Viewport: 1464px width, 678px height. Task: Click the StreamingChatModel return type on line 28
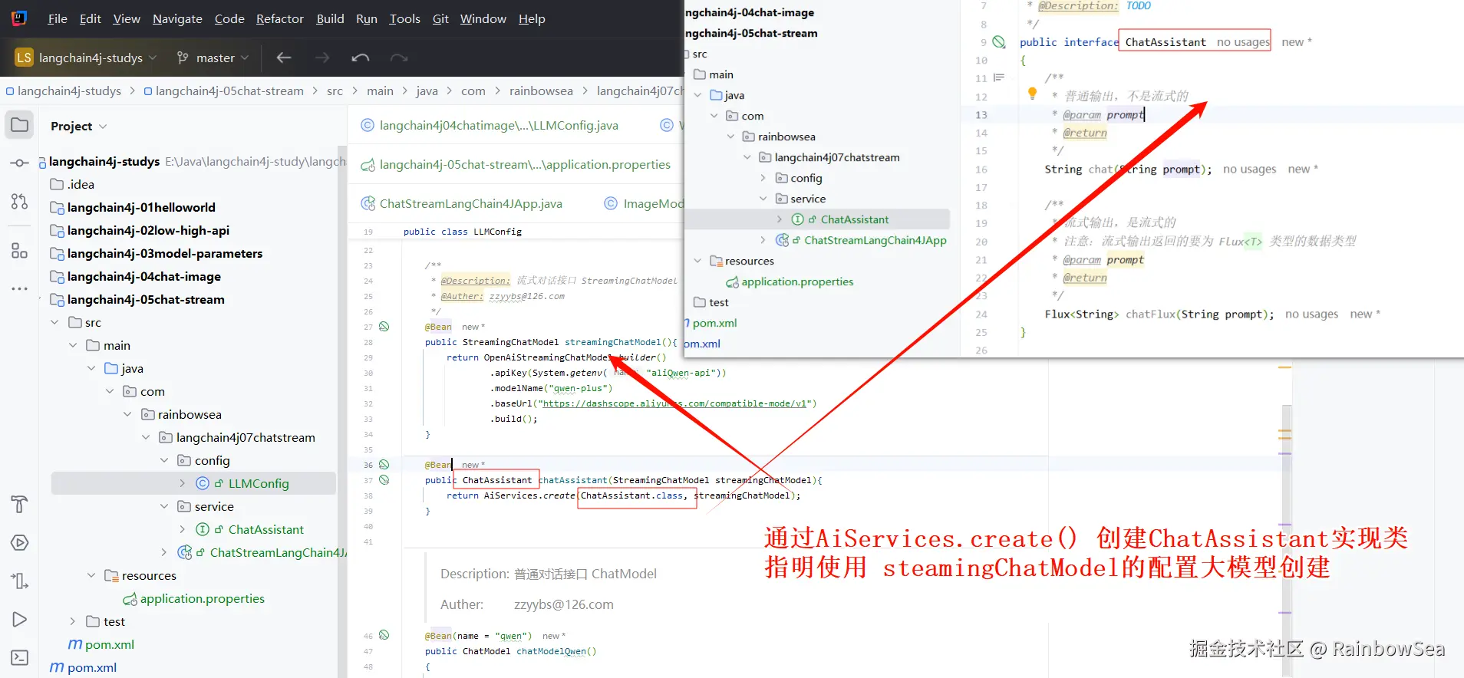point(510,342)
